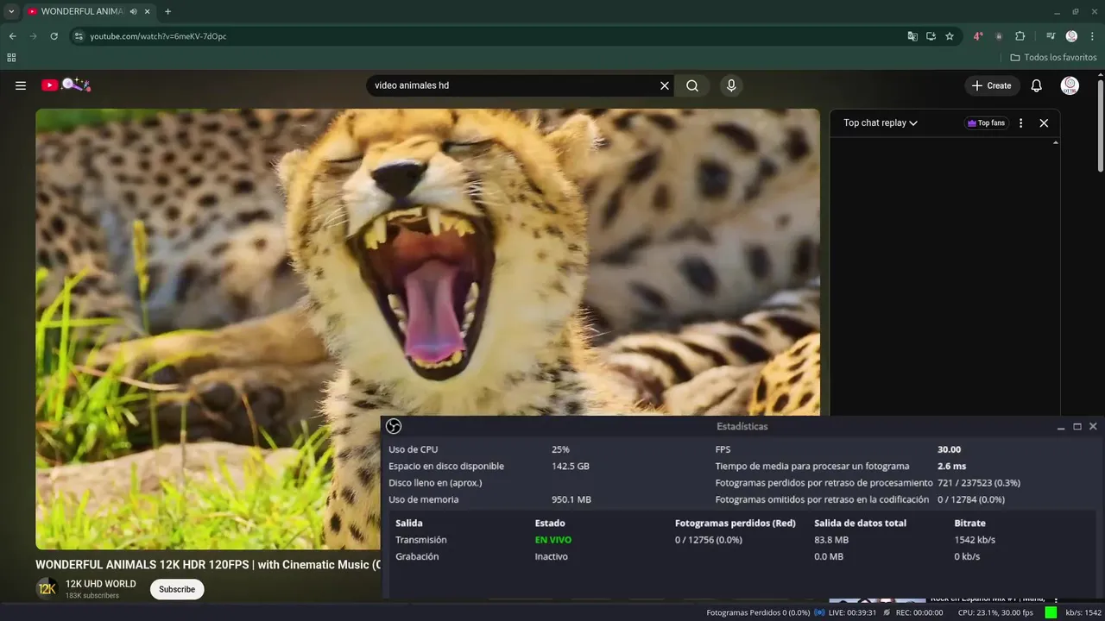Click the Create button
1105x621 pixels.
click(991, 85)
